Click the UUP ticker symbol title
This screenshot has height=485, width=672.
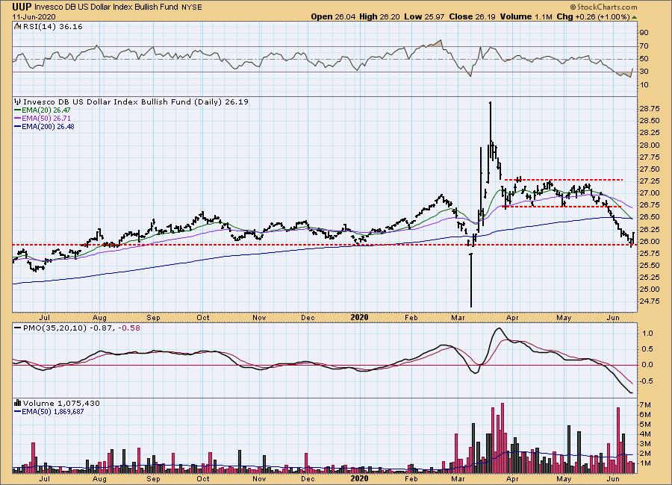[x=22, y=7]
